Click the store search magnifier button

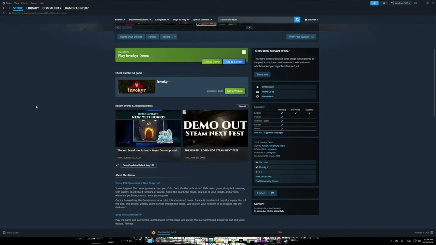tap(297, 20)
